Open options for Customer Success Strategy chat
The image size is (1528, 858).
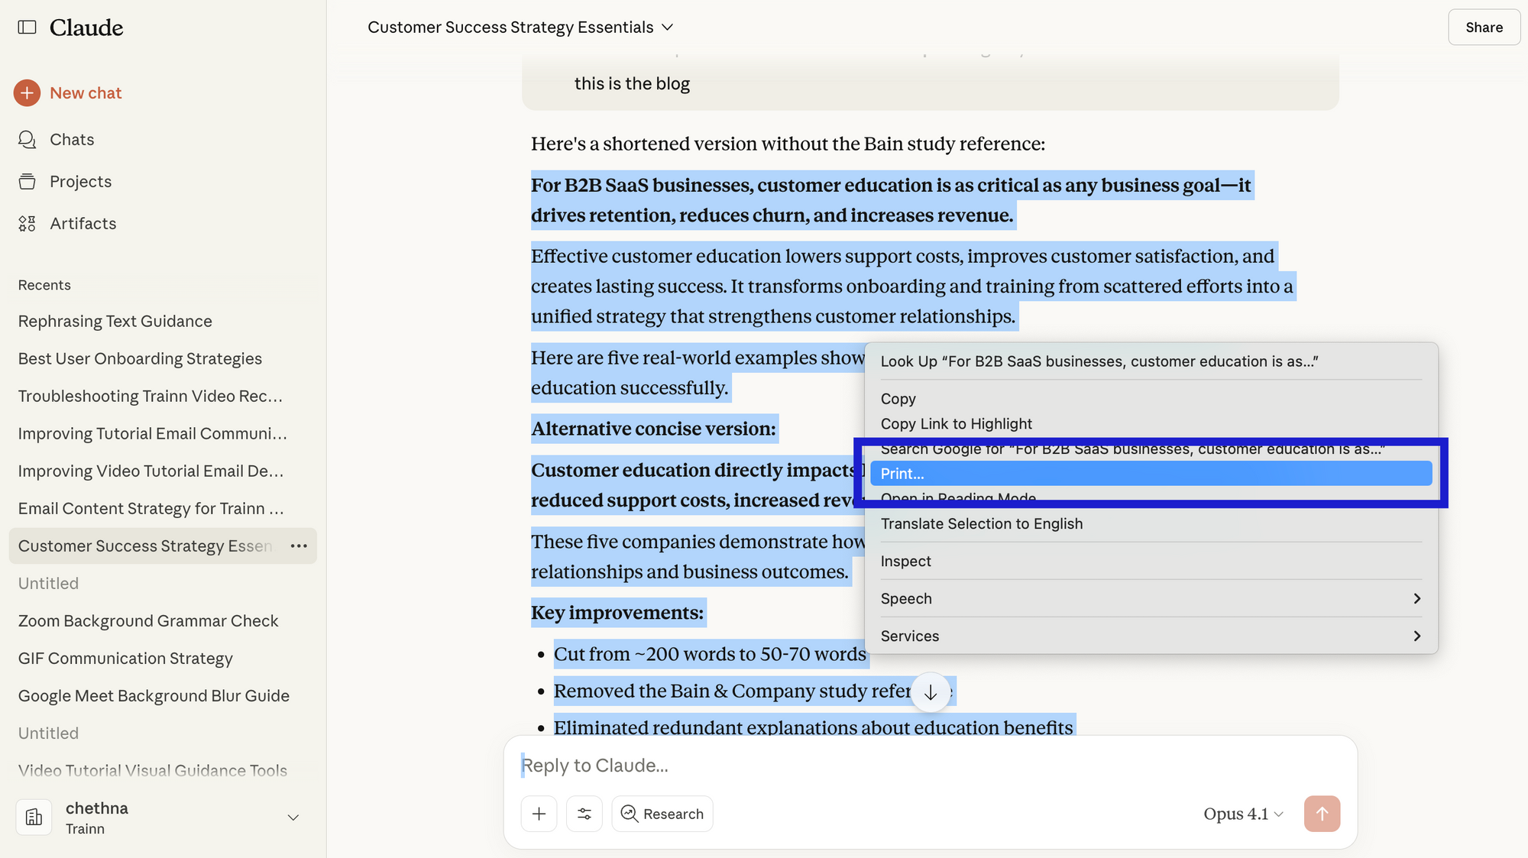point(299,546)
